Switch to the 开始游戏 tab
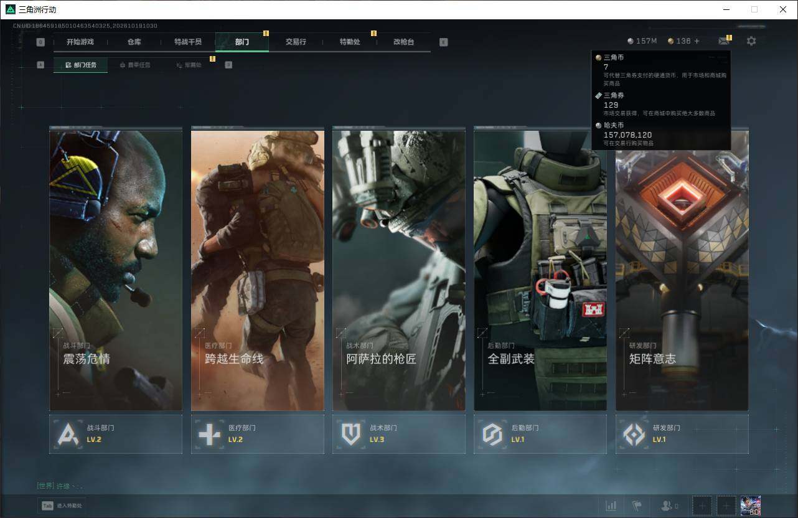The image size is (798, 518). coord(80,42)
